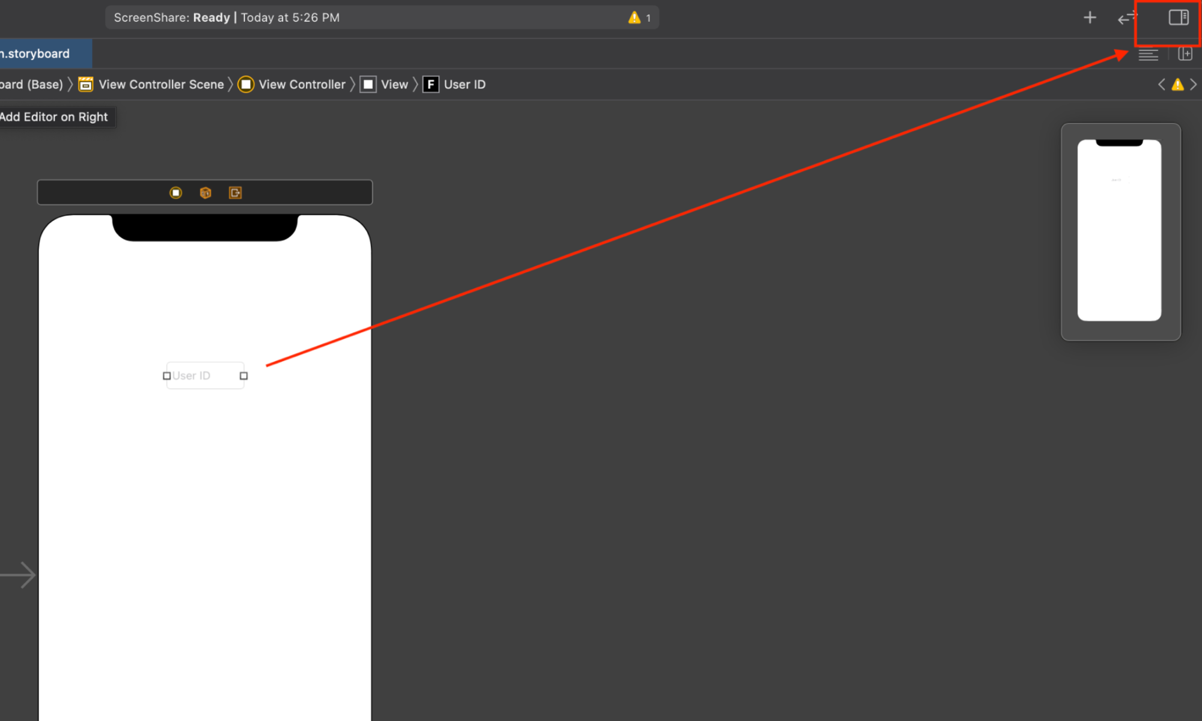Click the scene icon in breadcrumb
1202x721 pixels.
pos(86,85)
